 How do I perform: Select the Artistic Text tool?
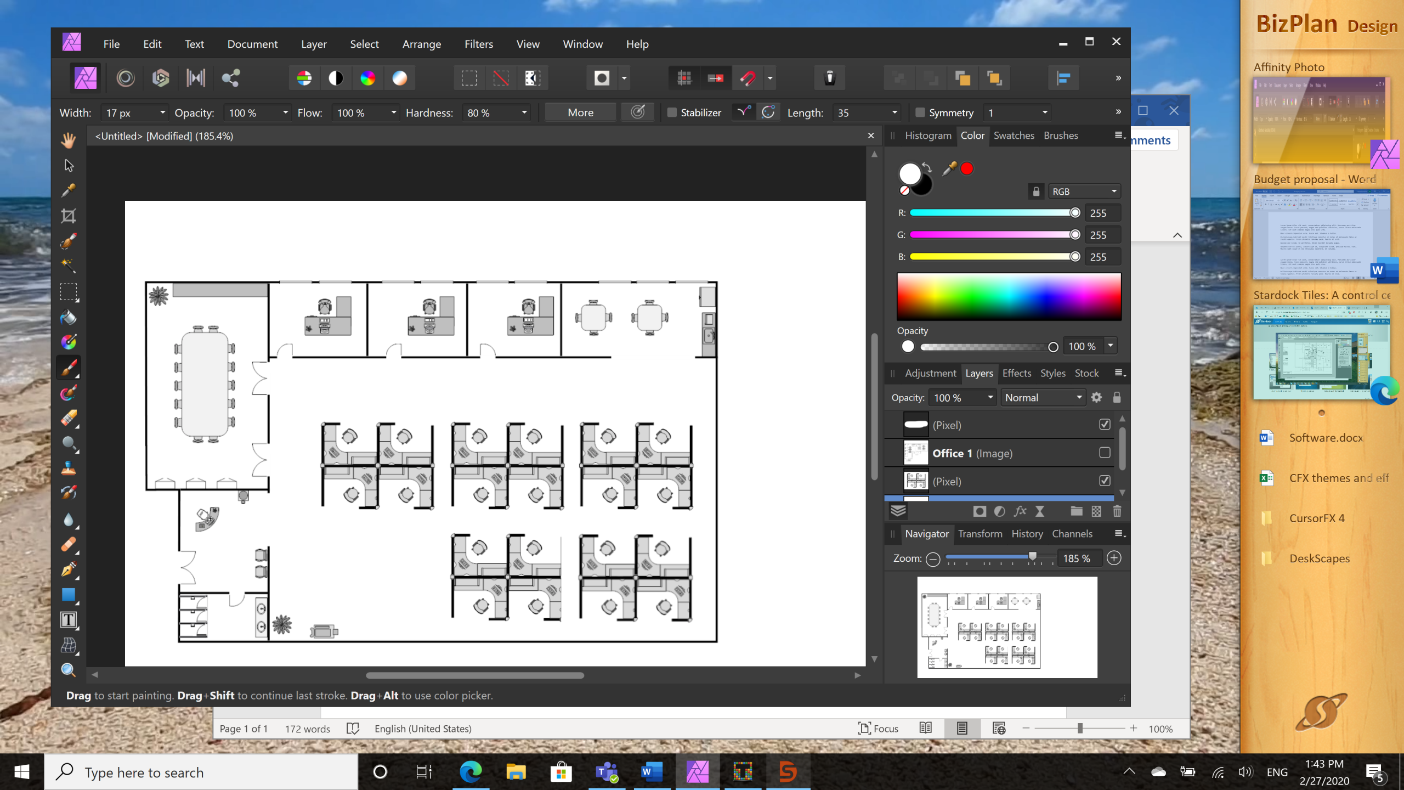pos(68,620)
